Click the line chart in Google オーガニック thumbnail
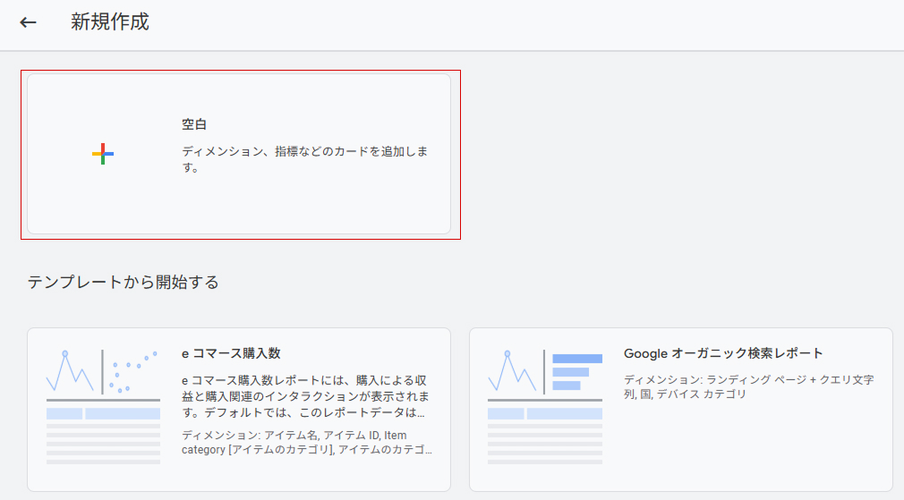Screen dimensions: 904x500 [513, 371]
